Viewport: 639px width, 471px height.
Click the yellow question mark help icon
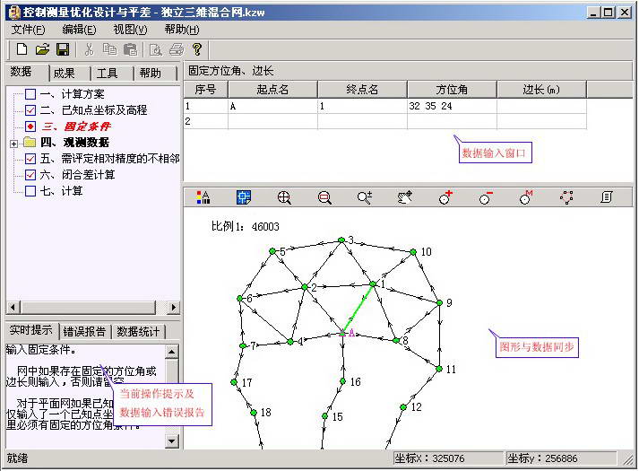[x=197, y=49]
